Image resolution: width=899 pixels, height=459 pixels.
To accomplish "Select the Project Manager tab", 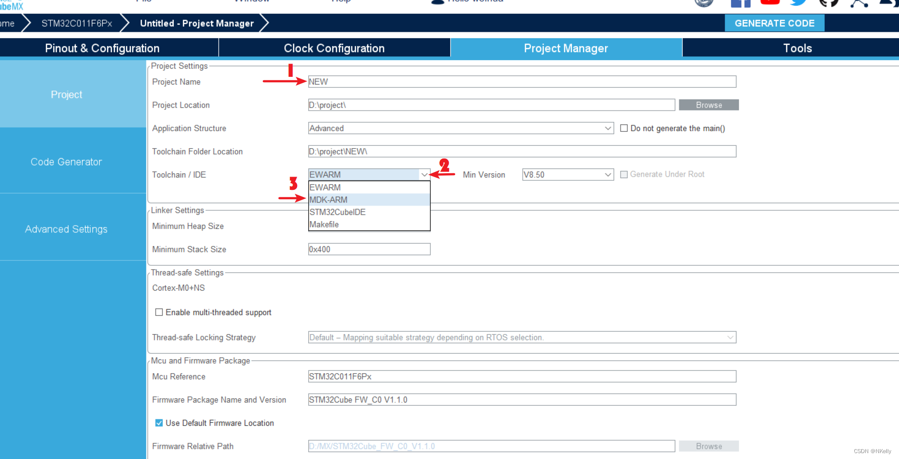I will (566, 48).
